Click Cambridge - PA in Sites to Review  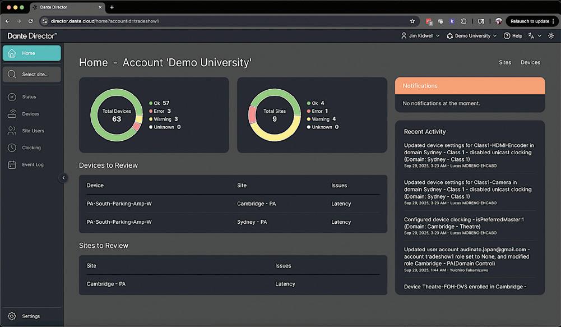coord(106,284)
